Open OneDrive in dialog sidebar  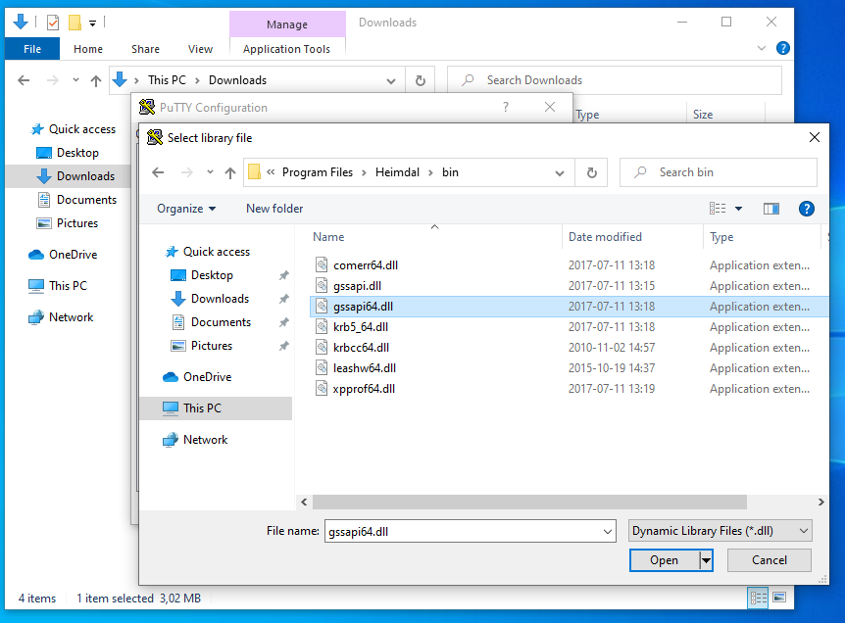(206, 377)
